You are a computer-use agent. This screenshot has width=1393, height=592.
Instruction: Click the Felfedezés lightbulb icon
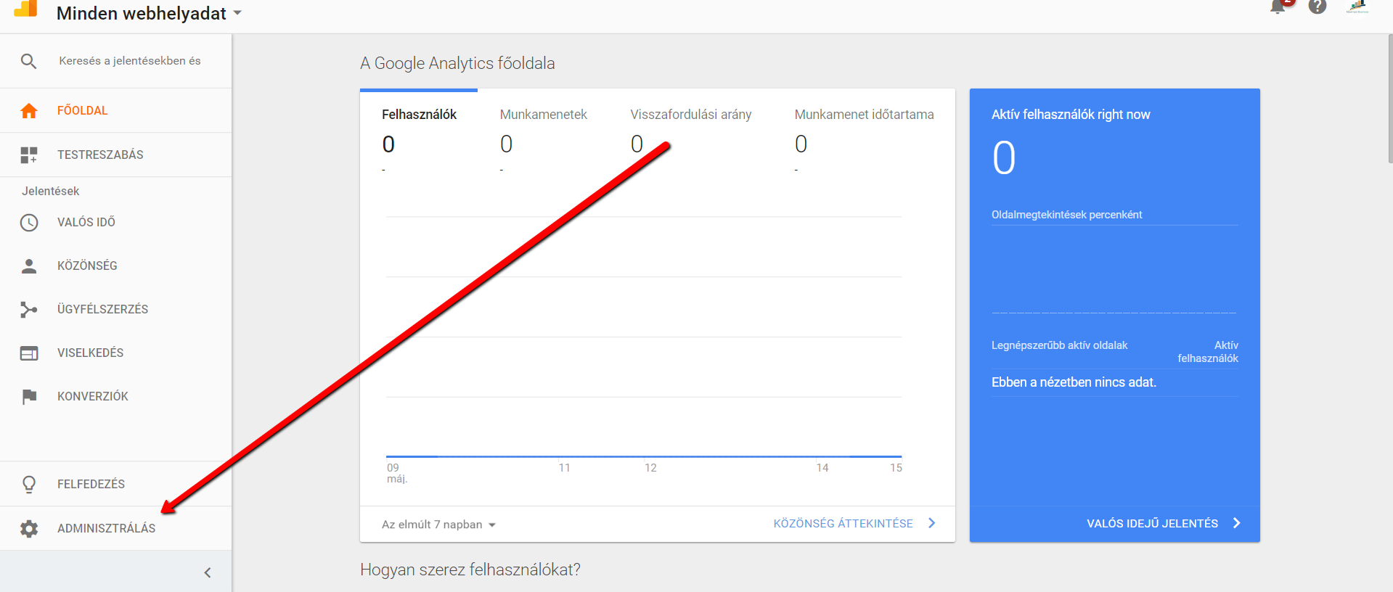[29, 484]
